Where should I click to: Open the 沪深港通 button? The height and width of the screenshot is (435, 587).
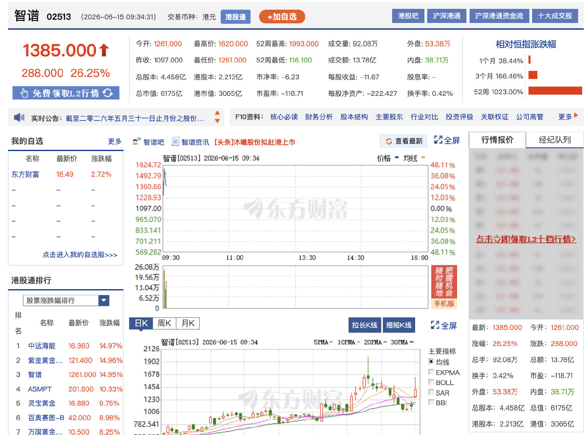447,16
